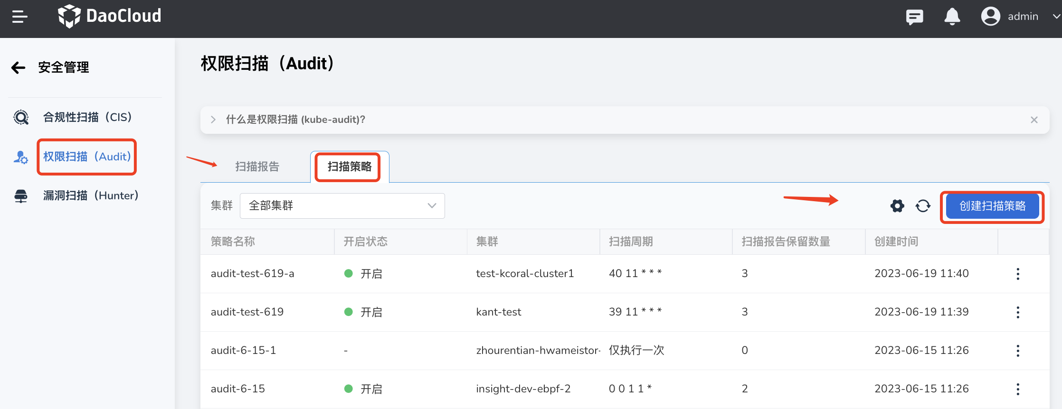The height and width of the screenshot is (409, 1062).
Task: Click the 创建扫描策略 button
Action: pos(992,206)
